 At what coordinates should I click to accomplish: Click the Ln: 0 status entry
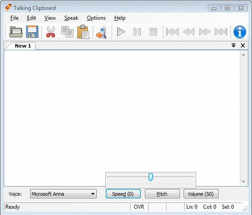(192, 207)
